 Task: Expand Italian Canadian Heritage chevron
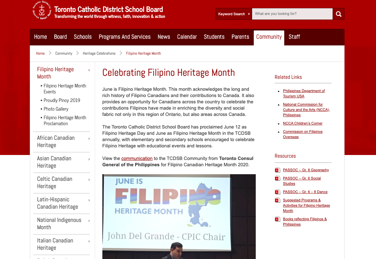click(x=89, y=241)
